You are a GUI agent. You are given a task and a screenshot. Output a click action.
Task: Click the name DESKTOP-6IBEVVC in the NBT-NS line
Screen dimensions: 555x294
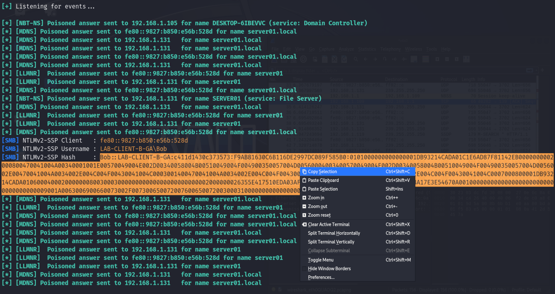point(239,23)
